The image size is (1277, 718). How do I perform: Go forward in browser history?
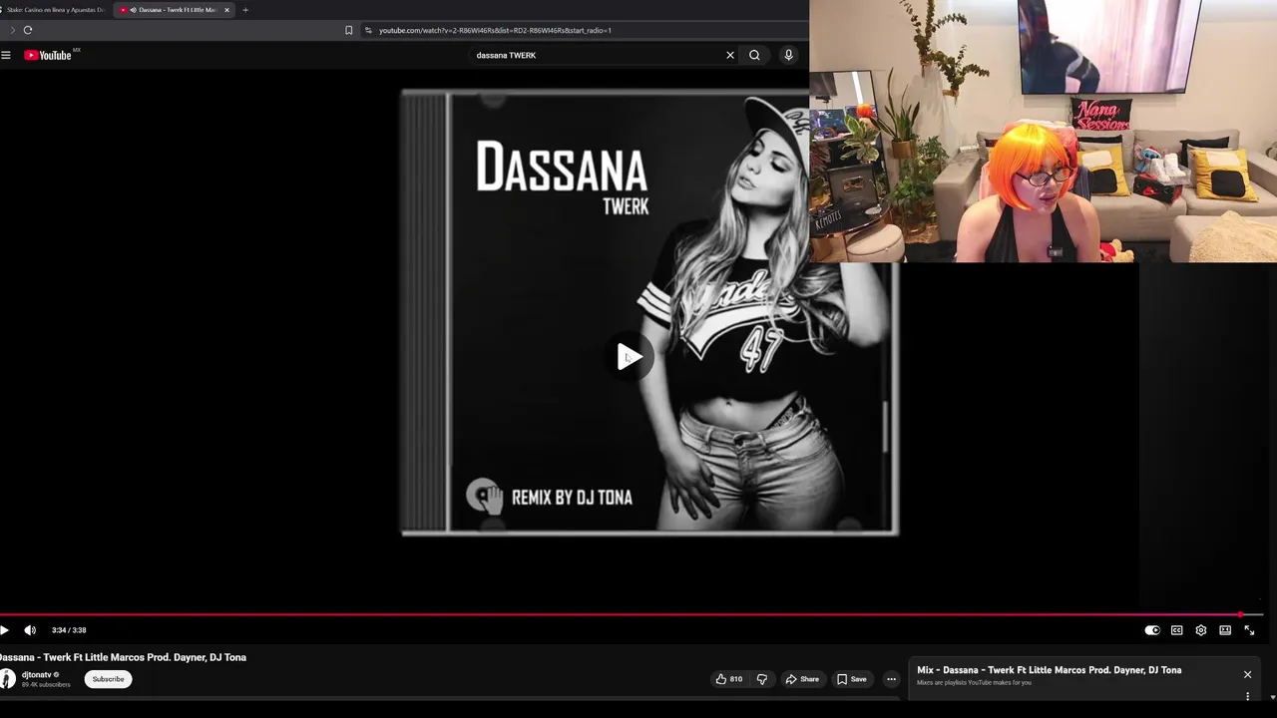pos(12,30)
